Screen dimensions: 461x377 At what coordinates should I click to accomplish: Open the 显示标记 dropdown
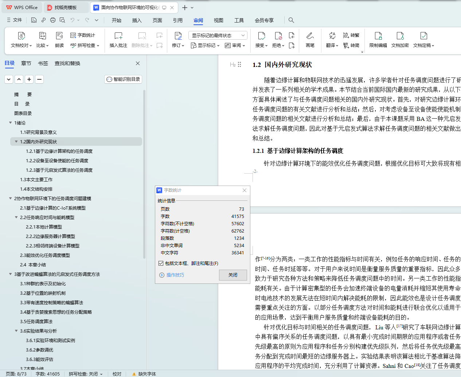(x=205, y=45)
